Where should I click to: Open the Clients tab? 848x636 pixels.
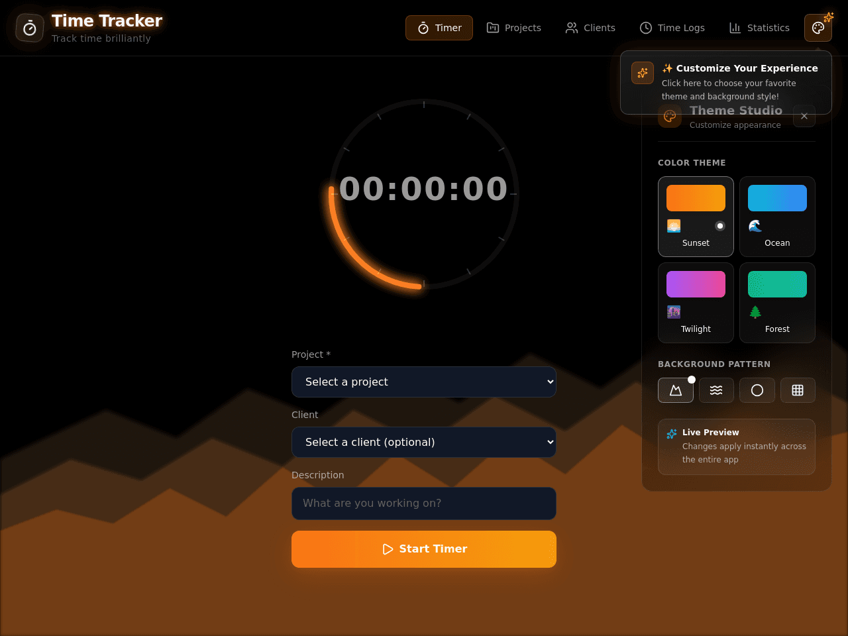[590, 28]
